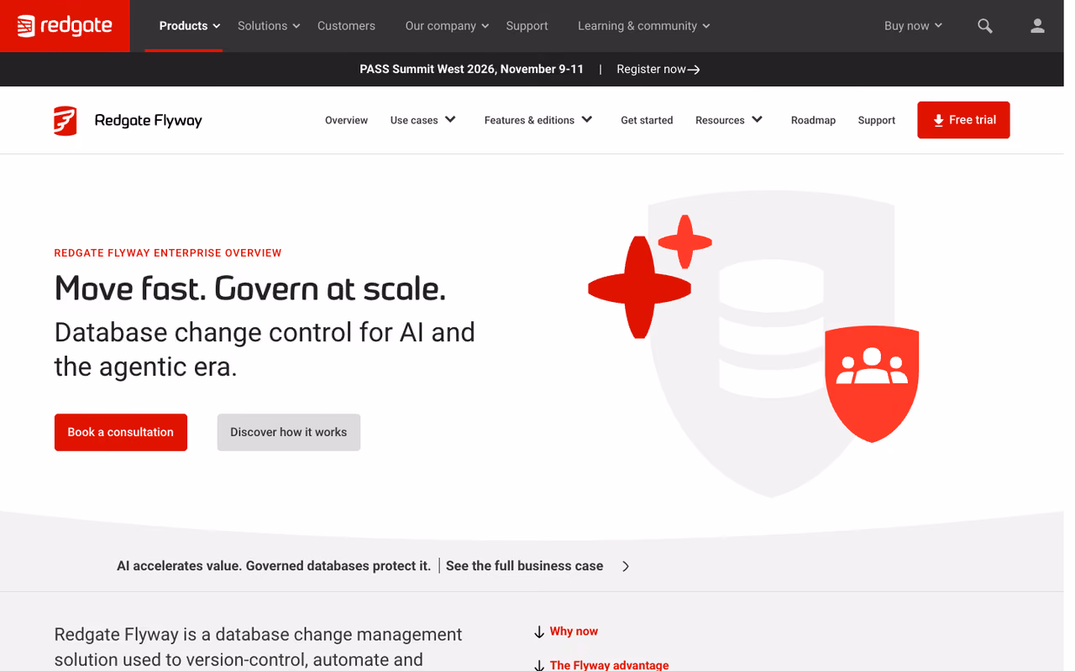
Task: Open See the full business case link
Action: [524, 566]
